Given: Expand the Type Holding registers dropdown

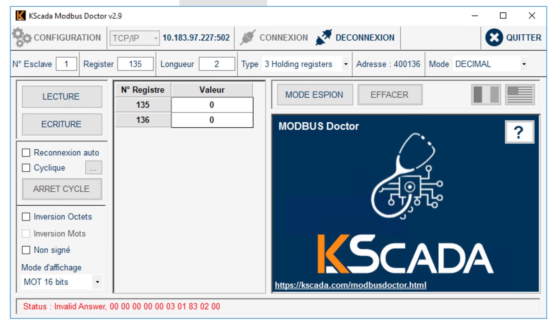Looking at the screenshot, I should [306, 64].
